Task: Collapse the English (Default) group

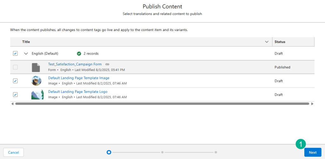Action: tap(26, 54)
